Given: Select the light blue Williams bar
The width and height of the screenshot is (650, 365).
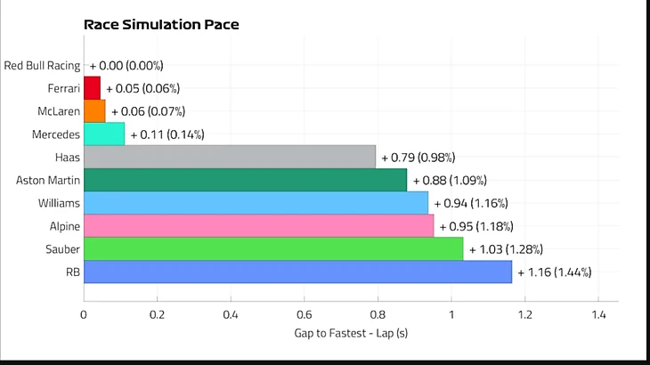Looking at the screenshot, I should (256, 203).
